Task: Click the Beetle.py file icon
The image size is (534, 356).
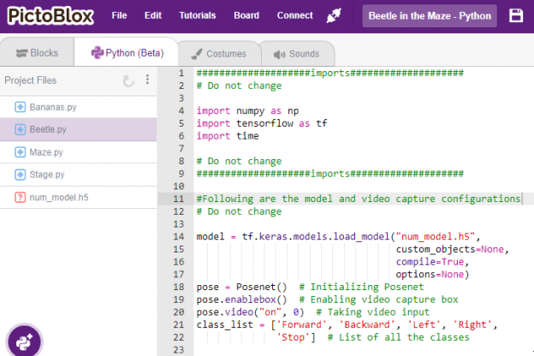Action: 20,129
